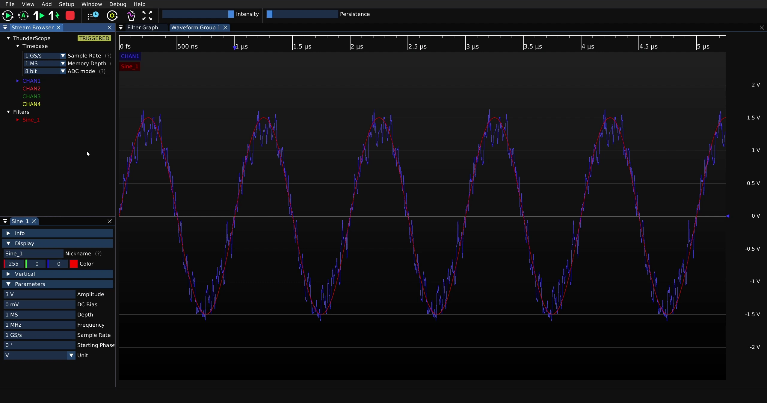
Task: Expand the Sine_1 filter tree node
Action: click(x=18, y=120)
